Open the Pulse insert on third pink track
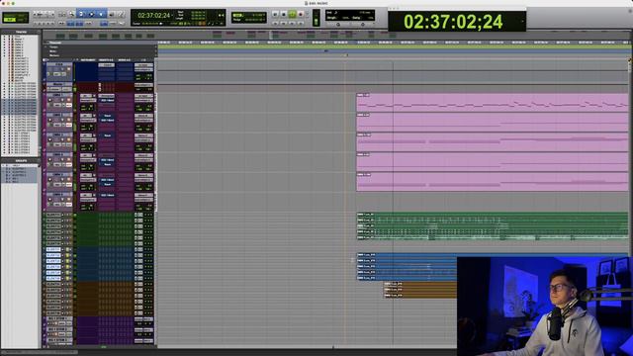Screen dimensions: 633x356 point(107,135)
